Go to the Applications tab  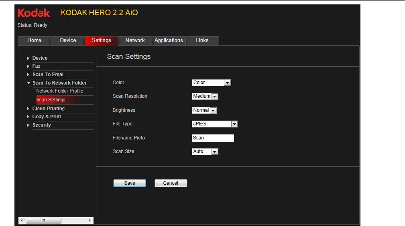click(169, 40)
